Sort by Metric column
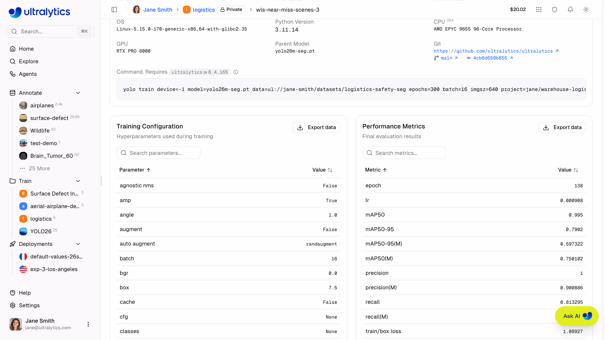 tap(376, 170)
